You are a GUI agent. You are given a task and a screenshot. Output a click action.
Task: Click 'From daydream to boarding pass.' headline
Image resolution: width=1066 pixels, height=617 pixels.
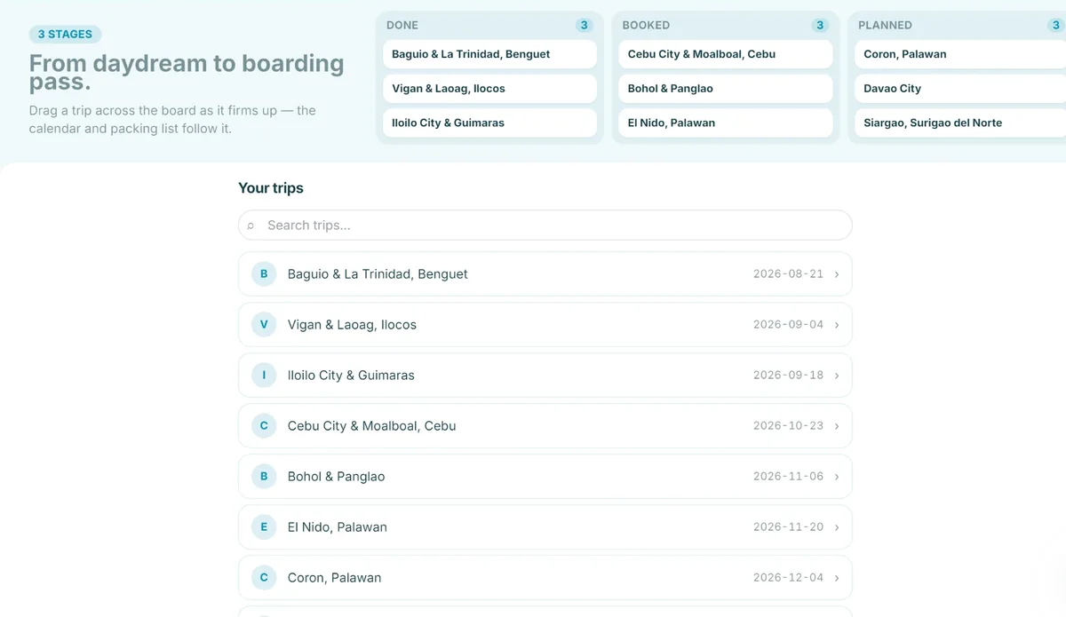(x=187, y=73)
